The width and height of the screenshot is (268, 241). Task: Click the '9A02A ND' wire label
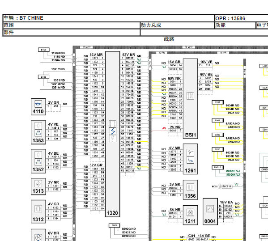click(x=233, y=138)
